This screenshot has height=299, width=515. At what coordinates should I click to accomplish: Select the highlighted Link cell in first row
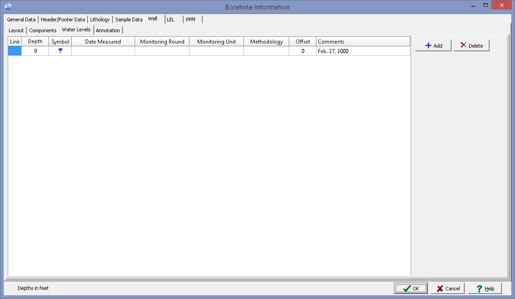pyautogui.click(x=15, y=51)
